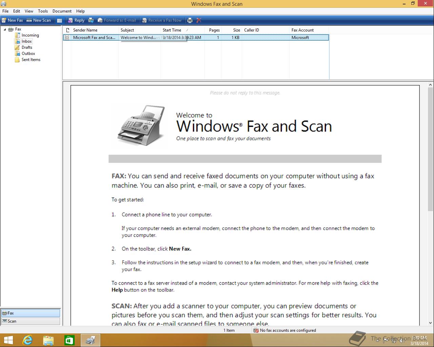Viewport: 434px width, 347px height.
Task: Collapse the Fax tree node
Action: [x=5, y=29]
